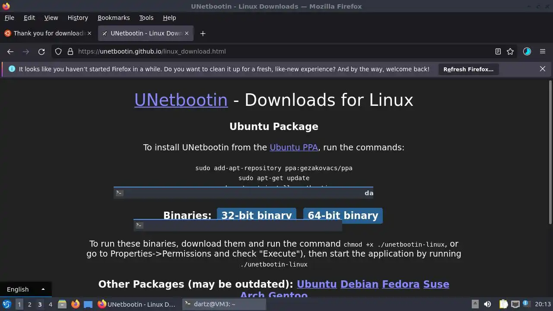Download the 32-bit binary
Viewport: 553px width, 311px height.
[257, 214]
